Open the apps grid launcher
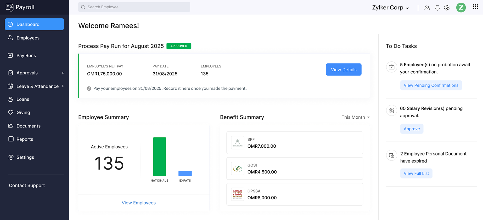The image size is (483, 220). point(475,7)
